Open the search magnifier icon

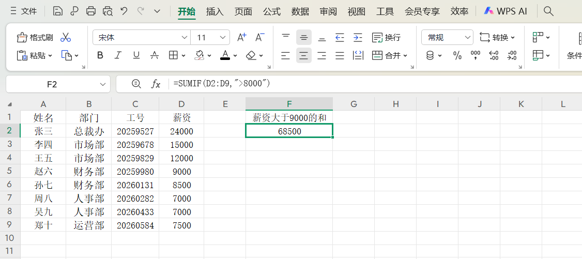click(549, 11)
